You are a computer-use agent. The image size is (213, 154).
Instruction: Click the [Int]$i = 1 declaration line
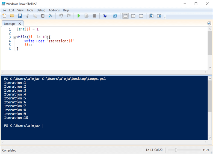click(x=28, y=29)
